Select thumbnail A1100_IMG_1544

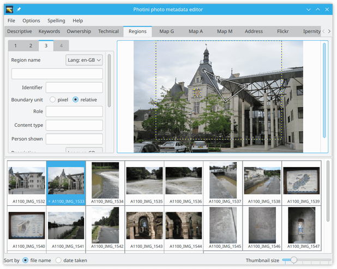(x=184, y=228)
